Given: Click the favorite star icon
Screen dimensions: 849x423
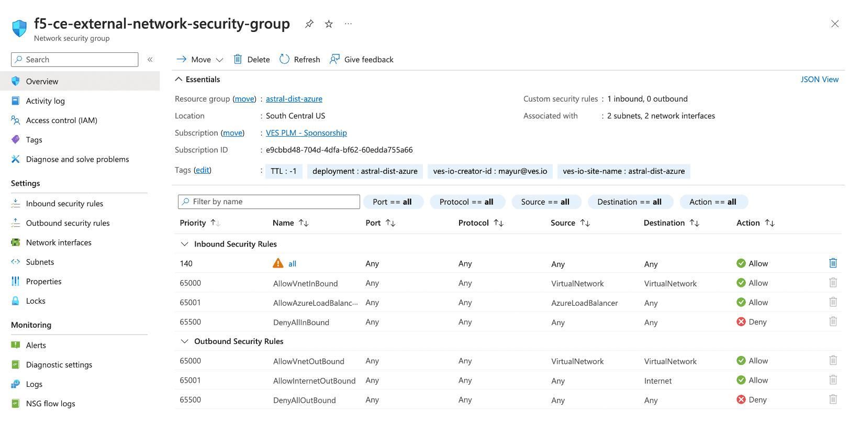Looking at the screenshot, I should coord(329,24).
